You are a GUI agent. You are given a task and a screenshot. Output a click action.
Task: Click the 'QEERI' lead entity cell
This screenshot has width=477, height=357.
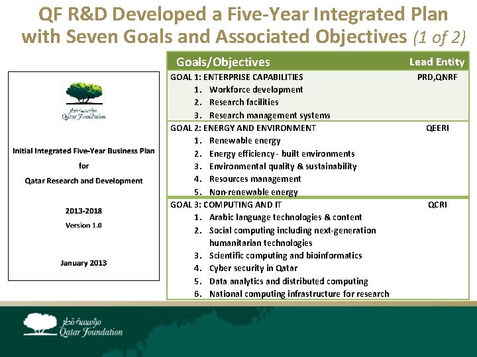coord(437,128)
